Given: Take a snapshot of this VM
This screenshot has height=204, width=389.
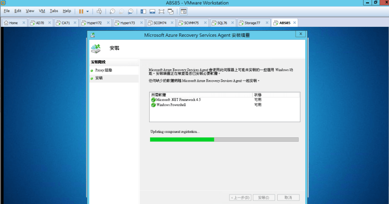Looking at the screenshot, I should pos(112,11).
